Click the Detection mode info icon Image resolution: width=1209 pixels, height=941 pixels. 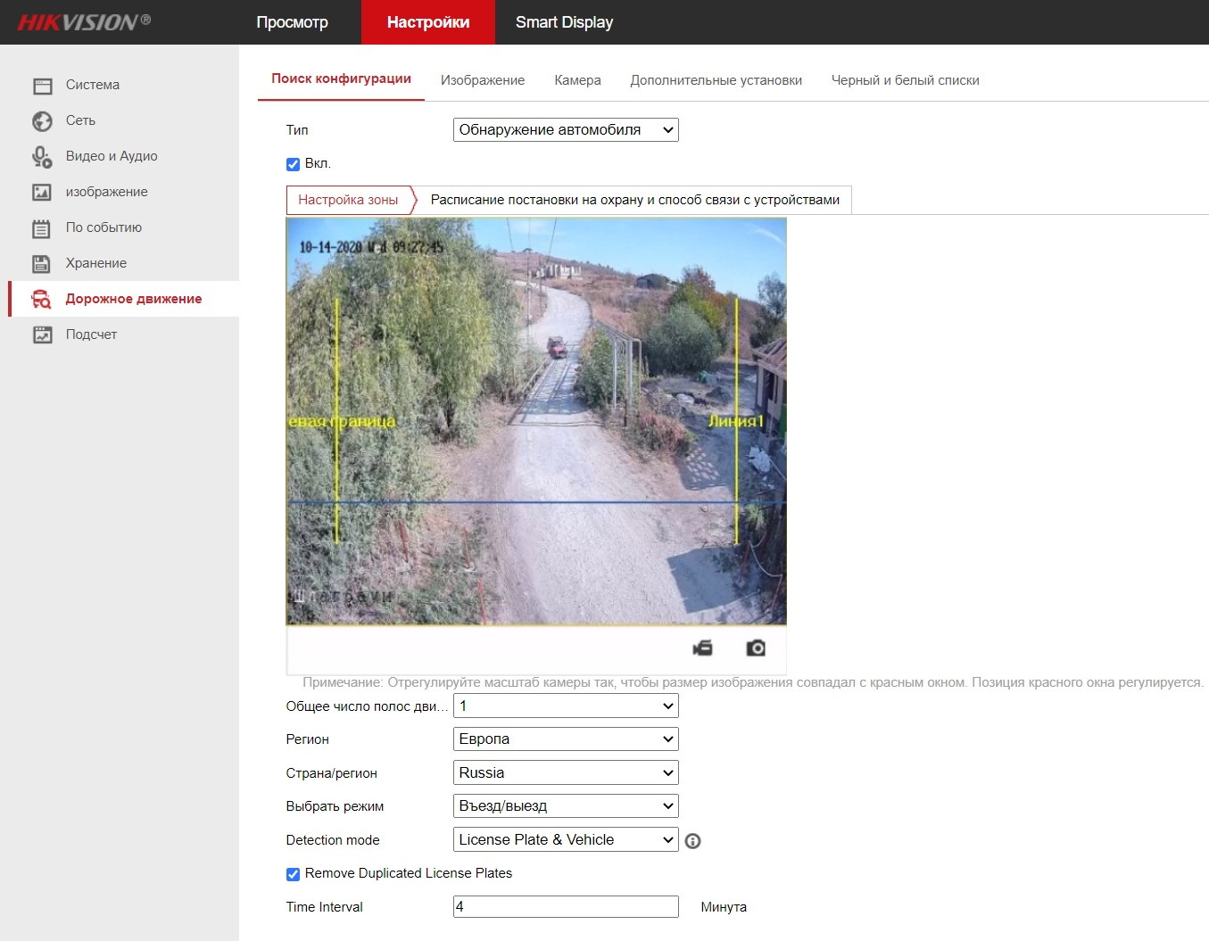click(x=692, y=841)
